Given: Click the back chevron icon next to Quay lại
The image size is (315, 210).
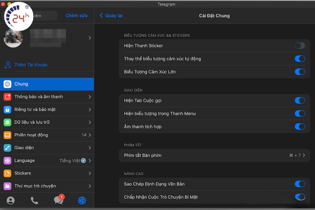Looking at the screenshot, I should point(101,16).
